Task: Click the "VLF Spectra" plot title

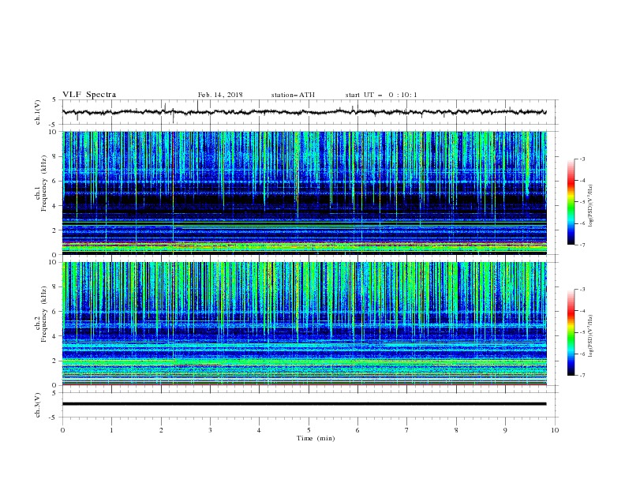Action: click(89, 95)
